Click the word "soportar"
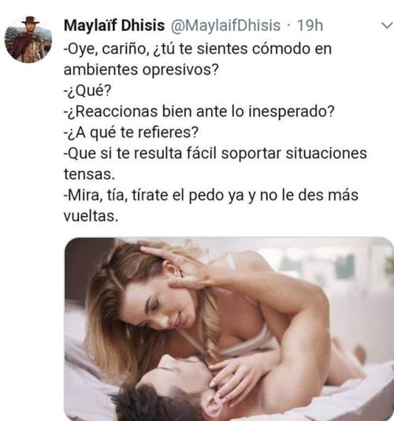Viewport: 394px width, 421px height. [x=251, y=154]
